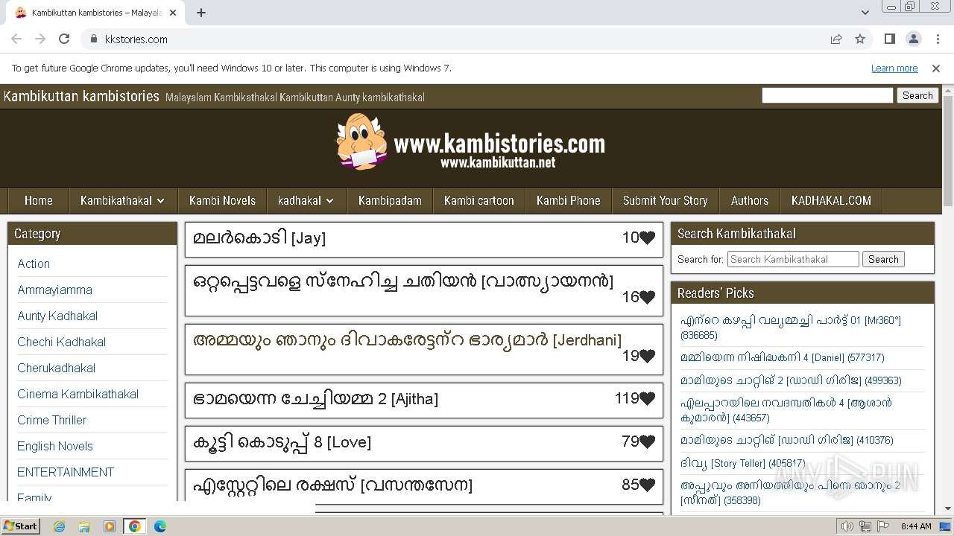
Task: Click the browser forward arrow
Action: click(40, 39)
